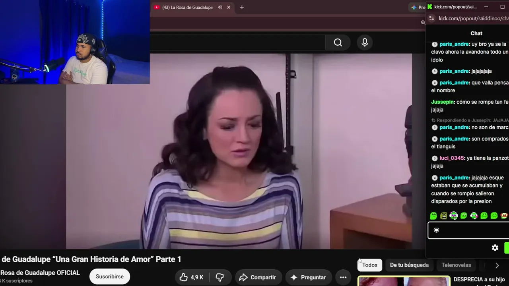
Task: Mute the tab using the speaker icon
Action: coord(220,7)
